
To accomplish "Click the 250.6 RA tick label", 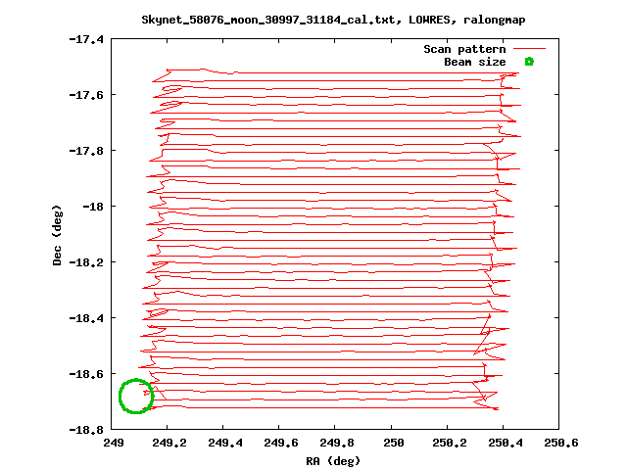I will pos(561,443).
